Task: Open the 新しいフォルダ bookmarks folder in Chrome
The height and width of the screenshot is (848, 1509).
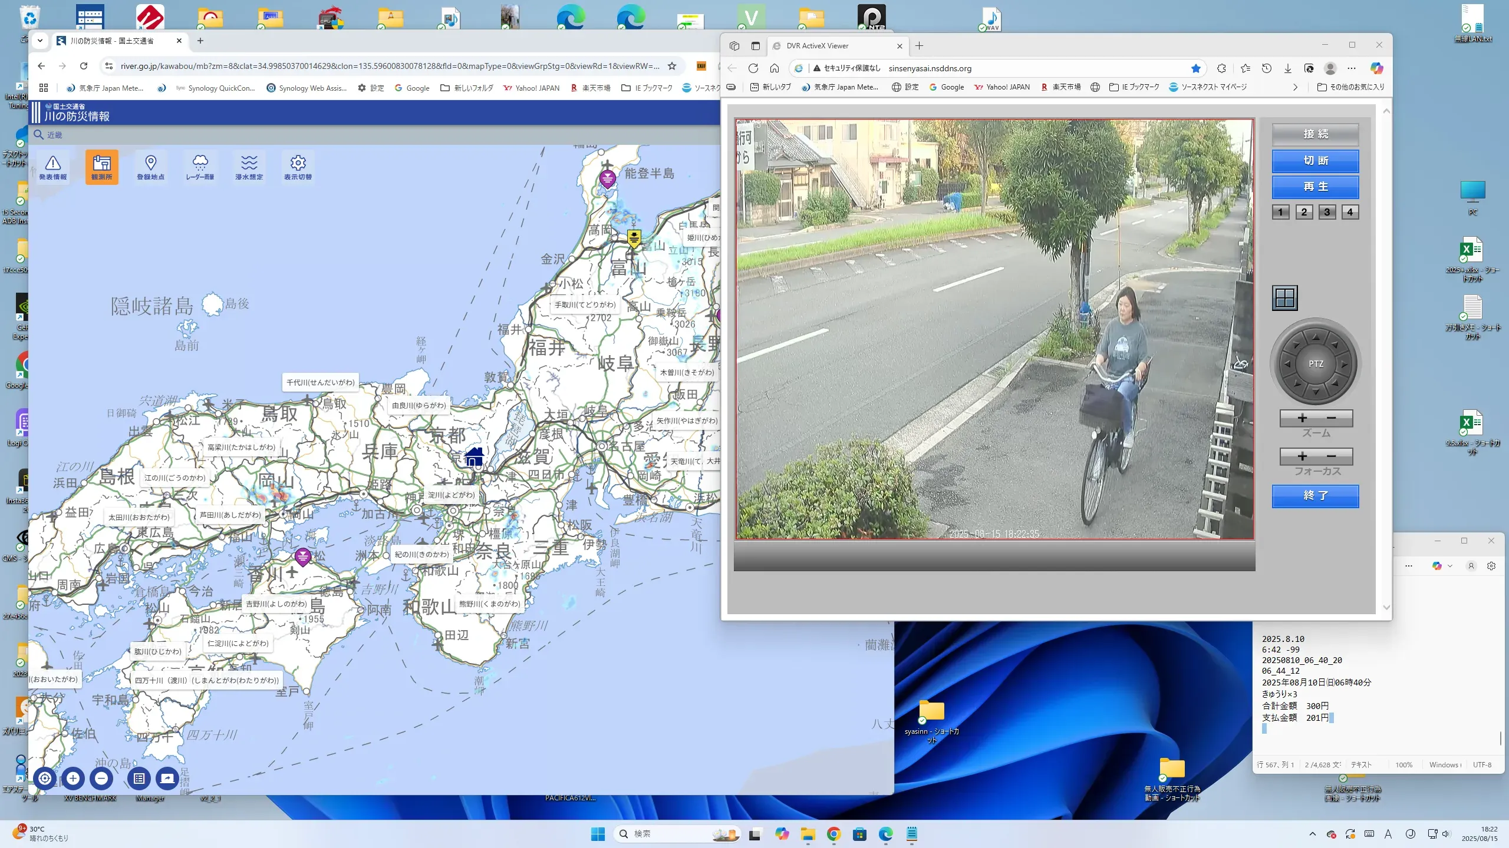Action: pyautogui.click(x=466, y=88)
